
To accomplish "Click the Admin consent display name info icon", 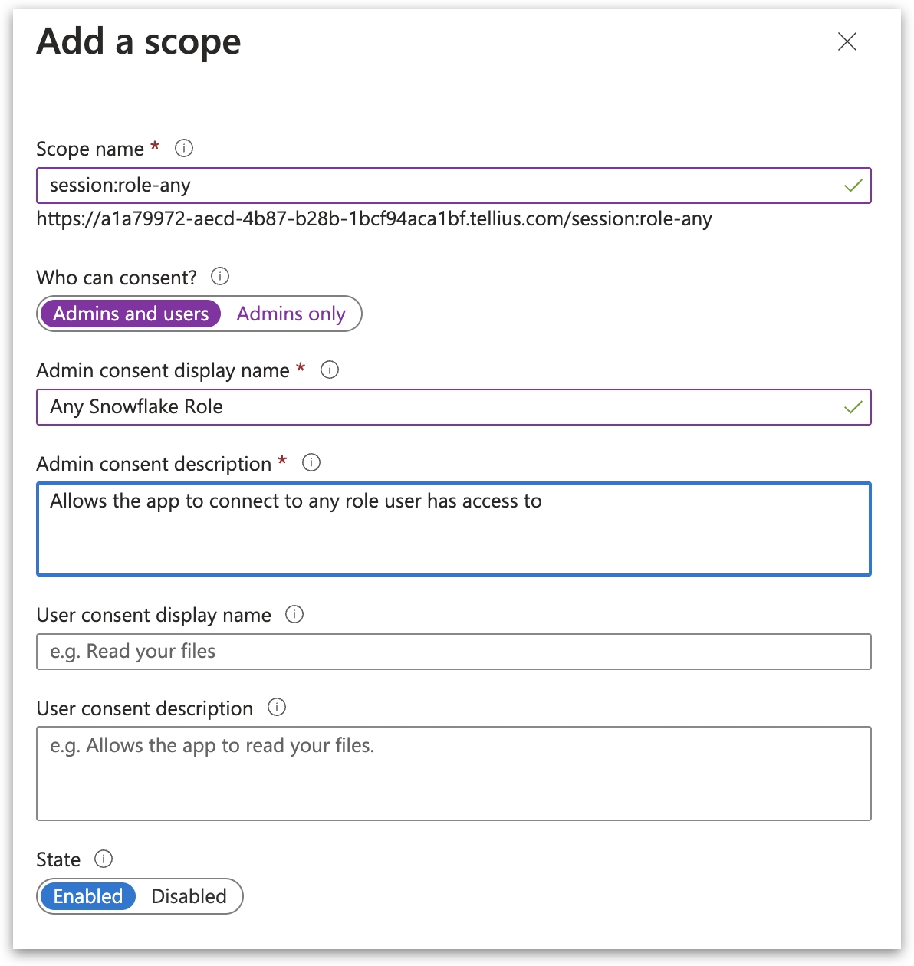I will tap(330, 370).
